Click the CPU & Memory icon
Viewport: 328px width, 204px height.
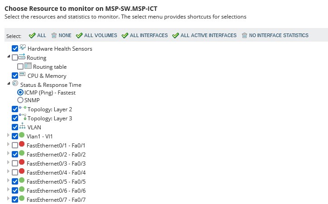[x=22, y=75]
